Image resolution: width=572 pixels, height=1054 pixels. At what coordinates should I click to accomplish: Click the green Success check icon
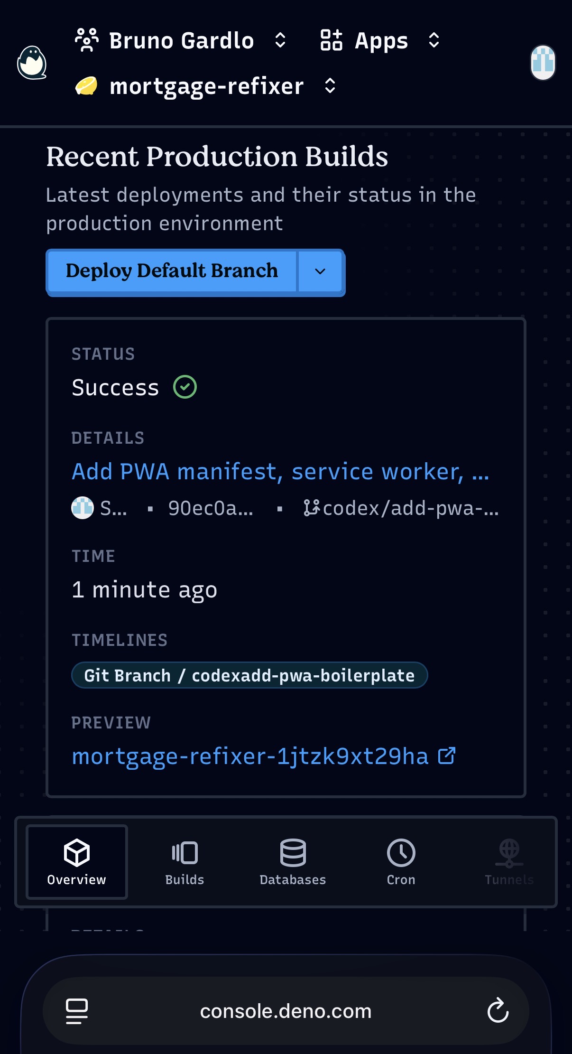(x=185, y=387)
